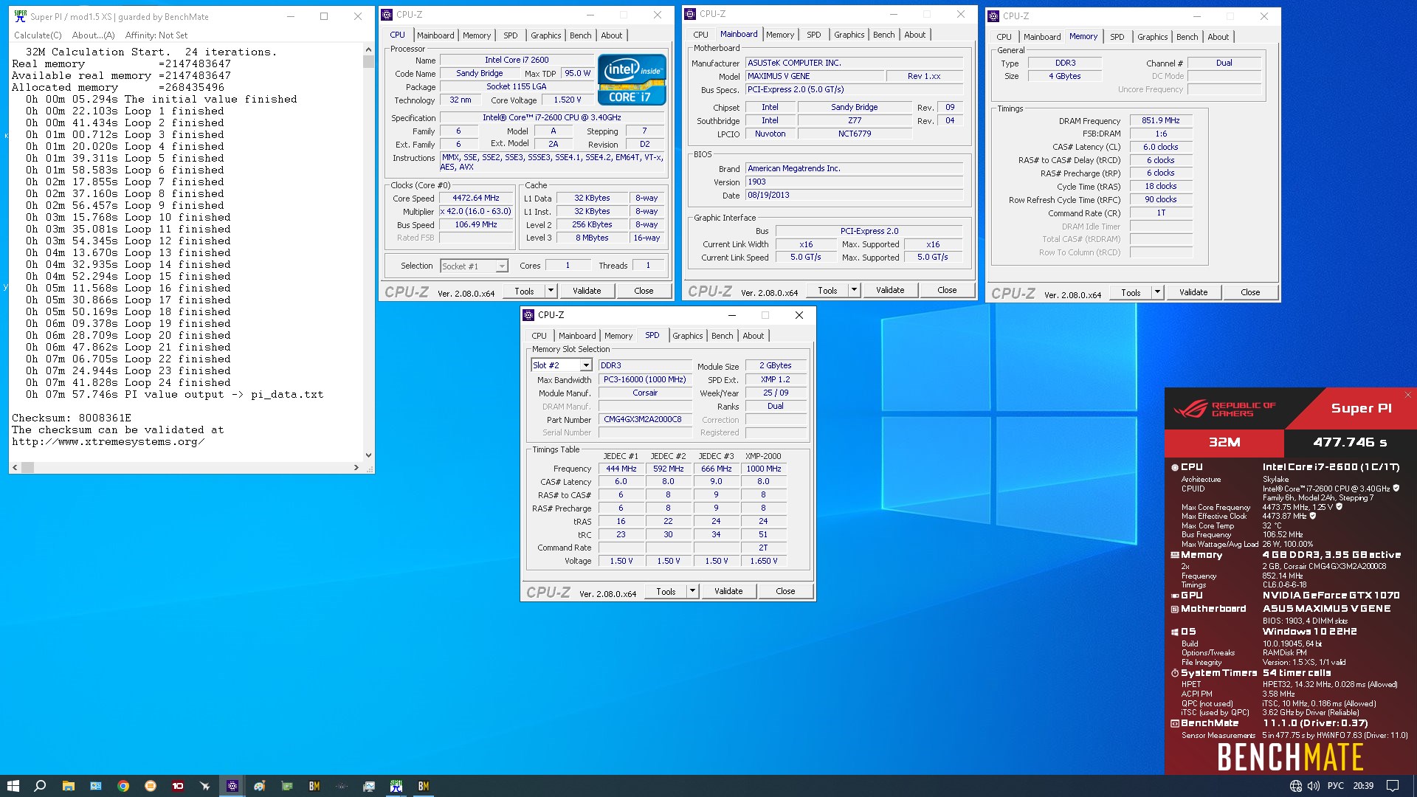
Task: Click the Core Voltage value 1.520 V
Action: pos(568,100)
